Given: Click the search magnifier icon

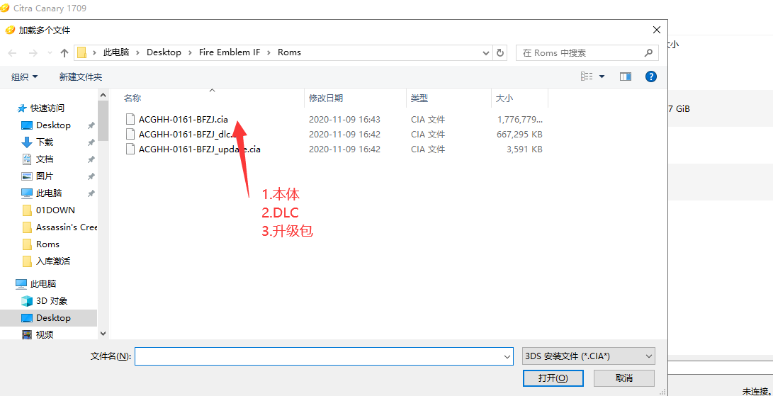Looking at the screenshot, I should click(x=648, y=52).
